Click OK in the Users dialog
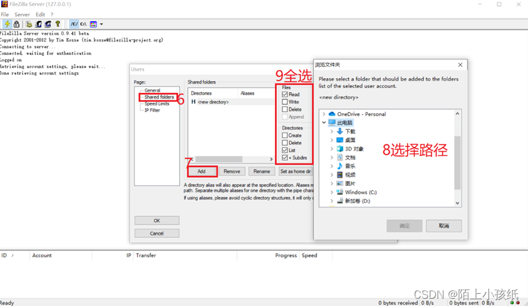The width and height of the screenshot is (528, 306). pyautogui.click(x=157, y=220)
